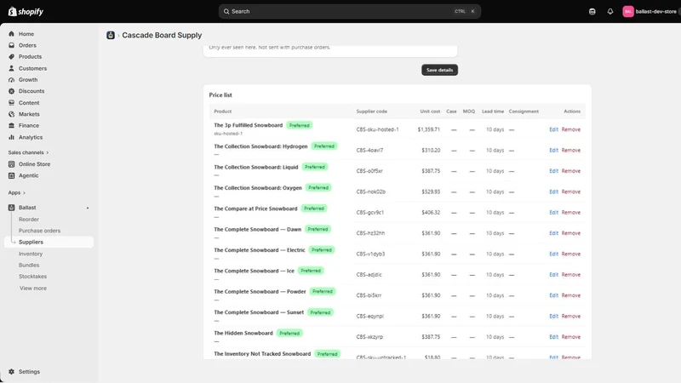Remove The Hidden Snowboard row
The height and width of the screenshot is (383, 681).
click(x=570, y=337)
